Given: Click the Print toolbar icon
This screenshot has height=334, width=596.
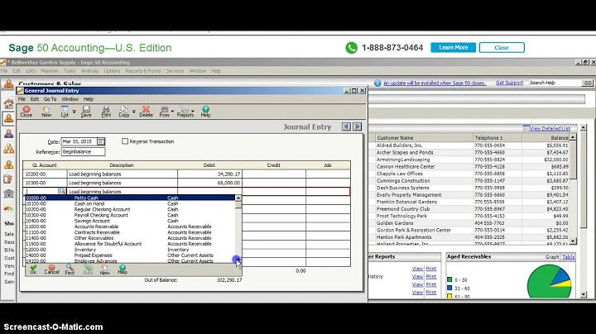Looking at the screenshot, I should (x=106, y=112).
